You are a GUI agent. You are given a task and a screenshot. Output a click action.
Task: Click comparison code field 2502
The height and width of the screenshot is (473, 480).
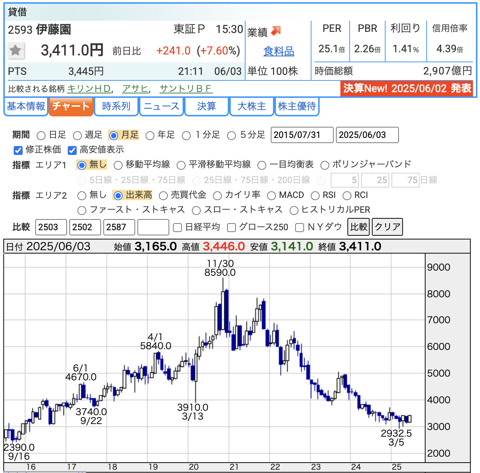[x=85, y=227]
